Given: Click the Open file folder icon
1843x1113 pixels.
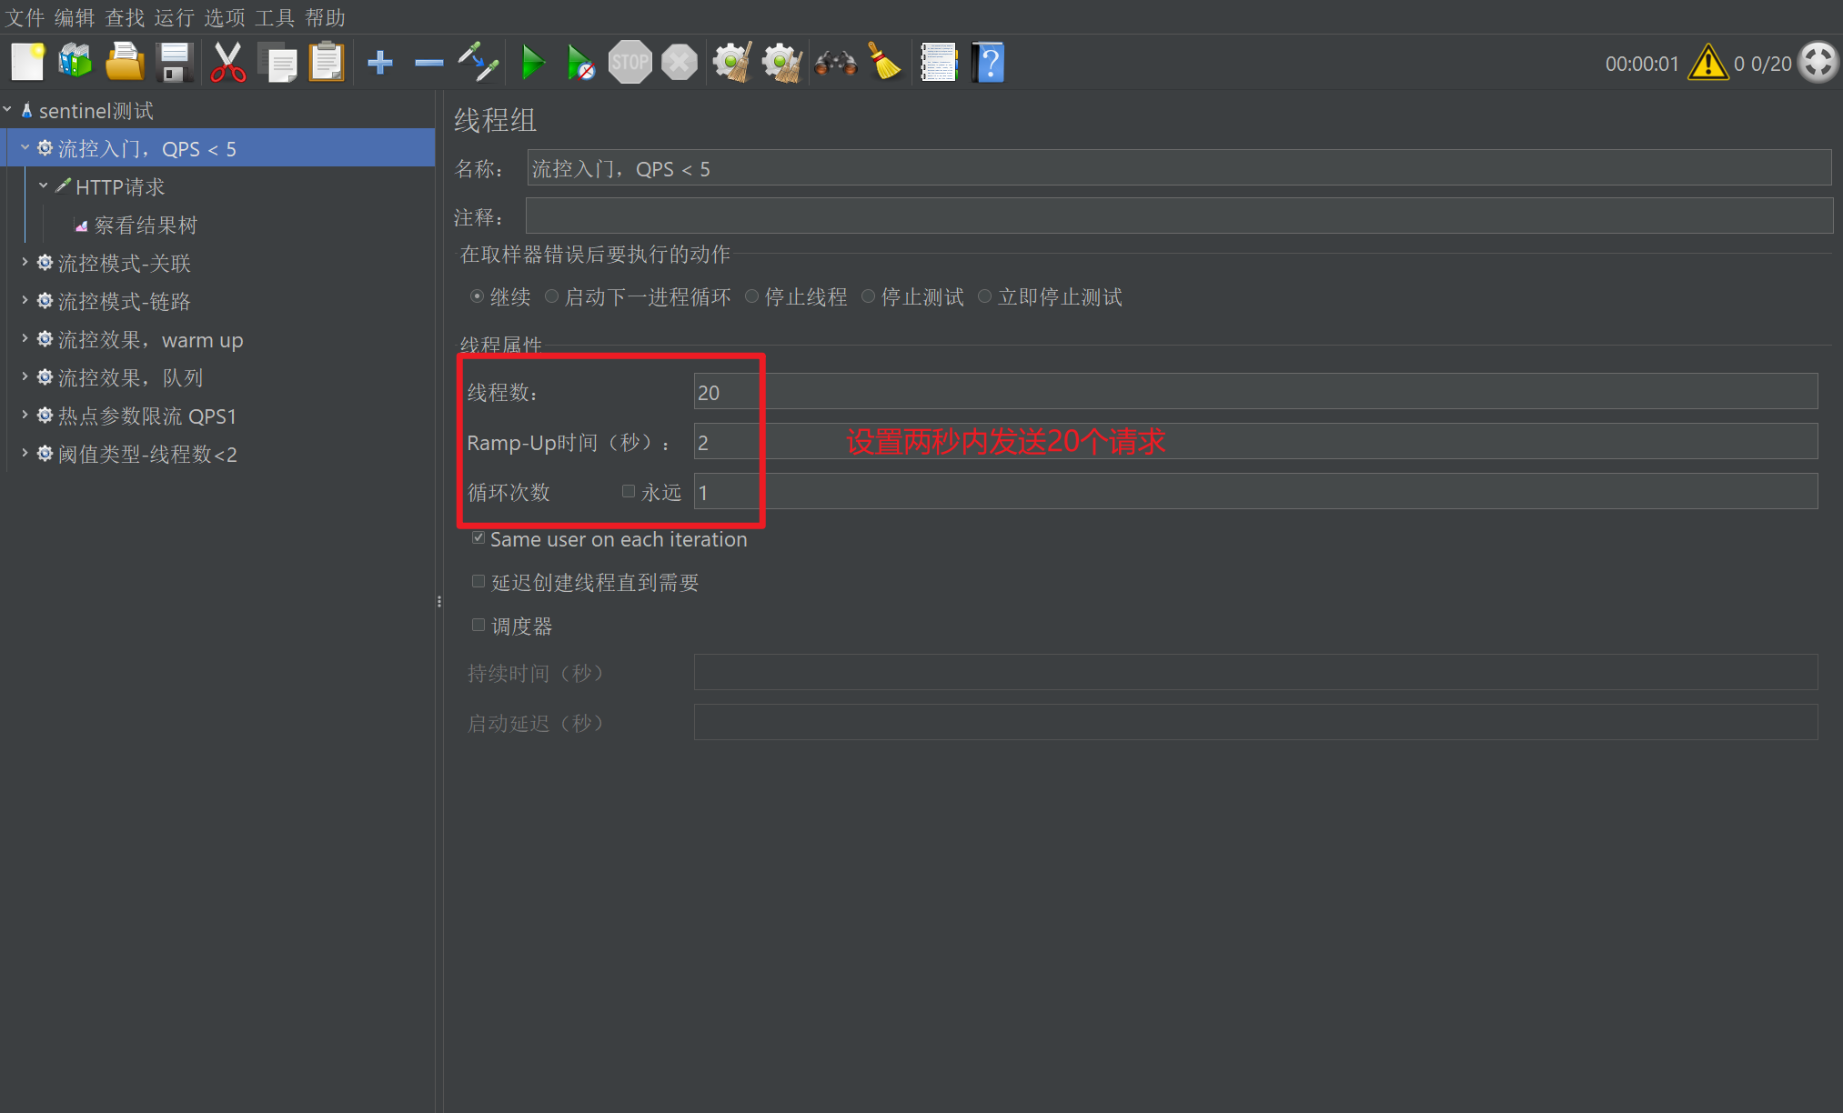Looking at the screenshot, I should (125, 63).
